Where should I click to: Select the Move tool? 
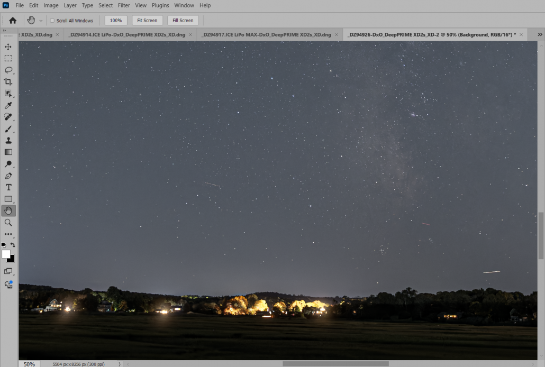8,47
